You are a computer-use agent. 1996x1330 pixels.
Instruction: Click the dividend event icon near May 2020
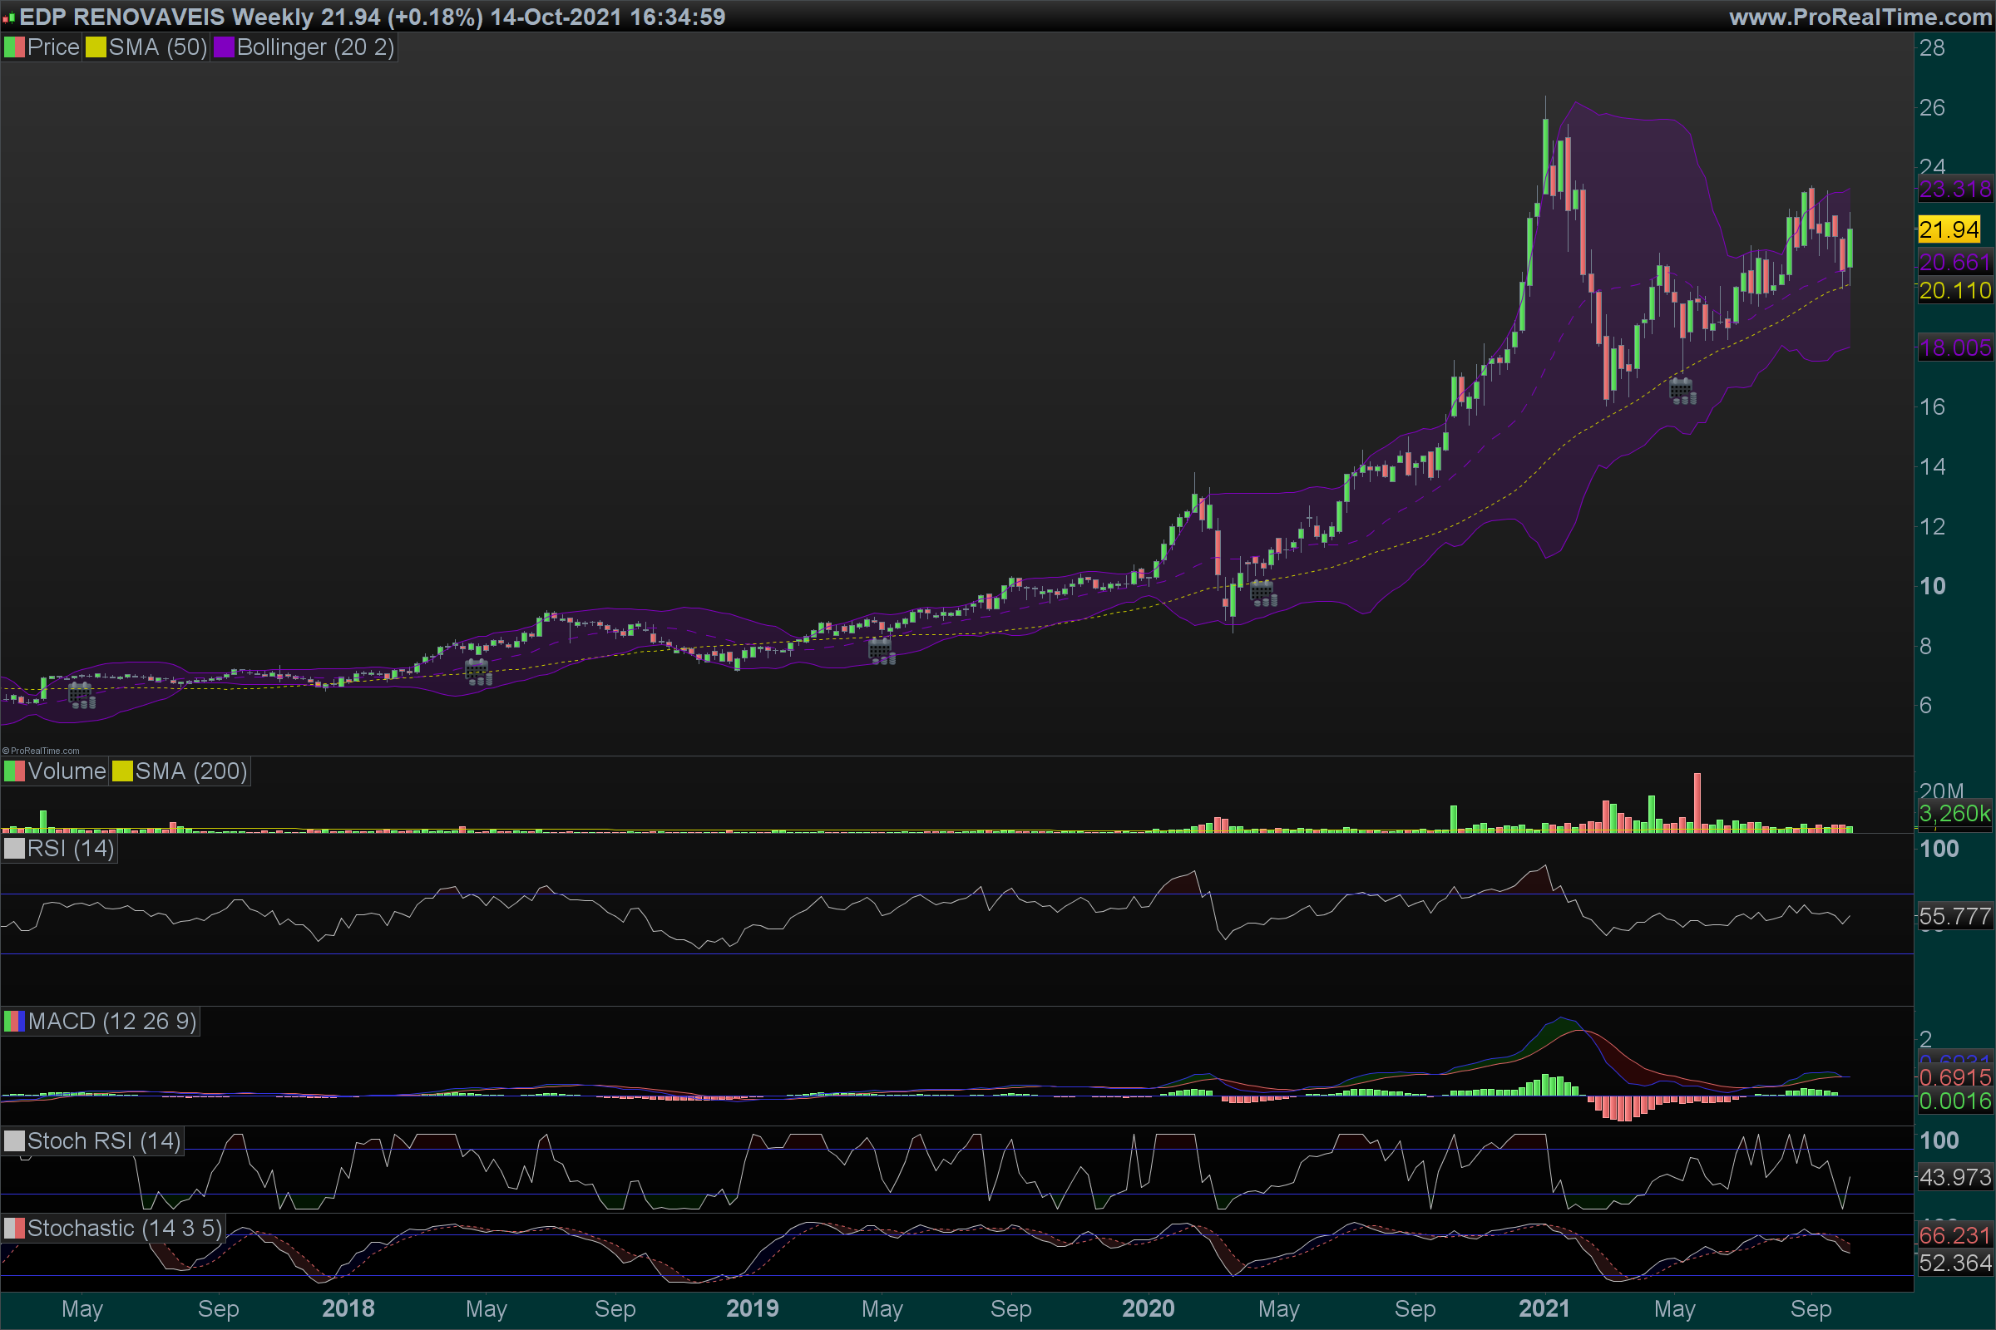coord(1262,593)
